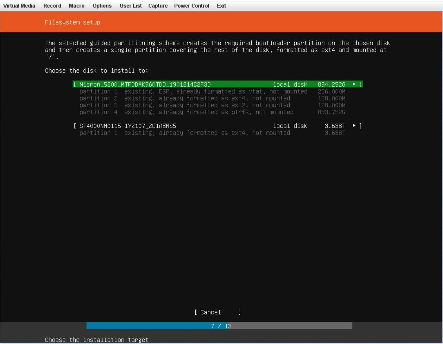443x344 pixels.
Task: Click the Filesystem setup header title
Action: tap(72, 22)
